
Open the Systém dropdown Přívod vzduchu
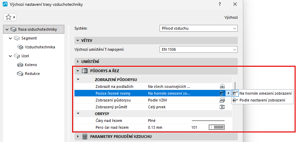point(199,28)
